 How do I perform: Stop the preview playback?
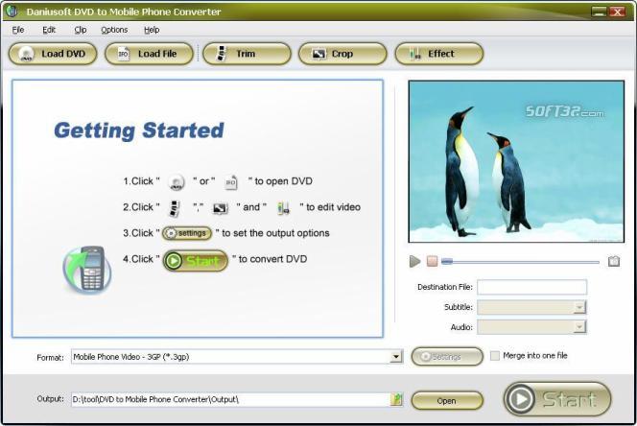click(433, 261)
